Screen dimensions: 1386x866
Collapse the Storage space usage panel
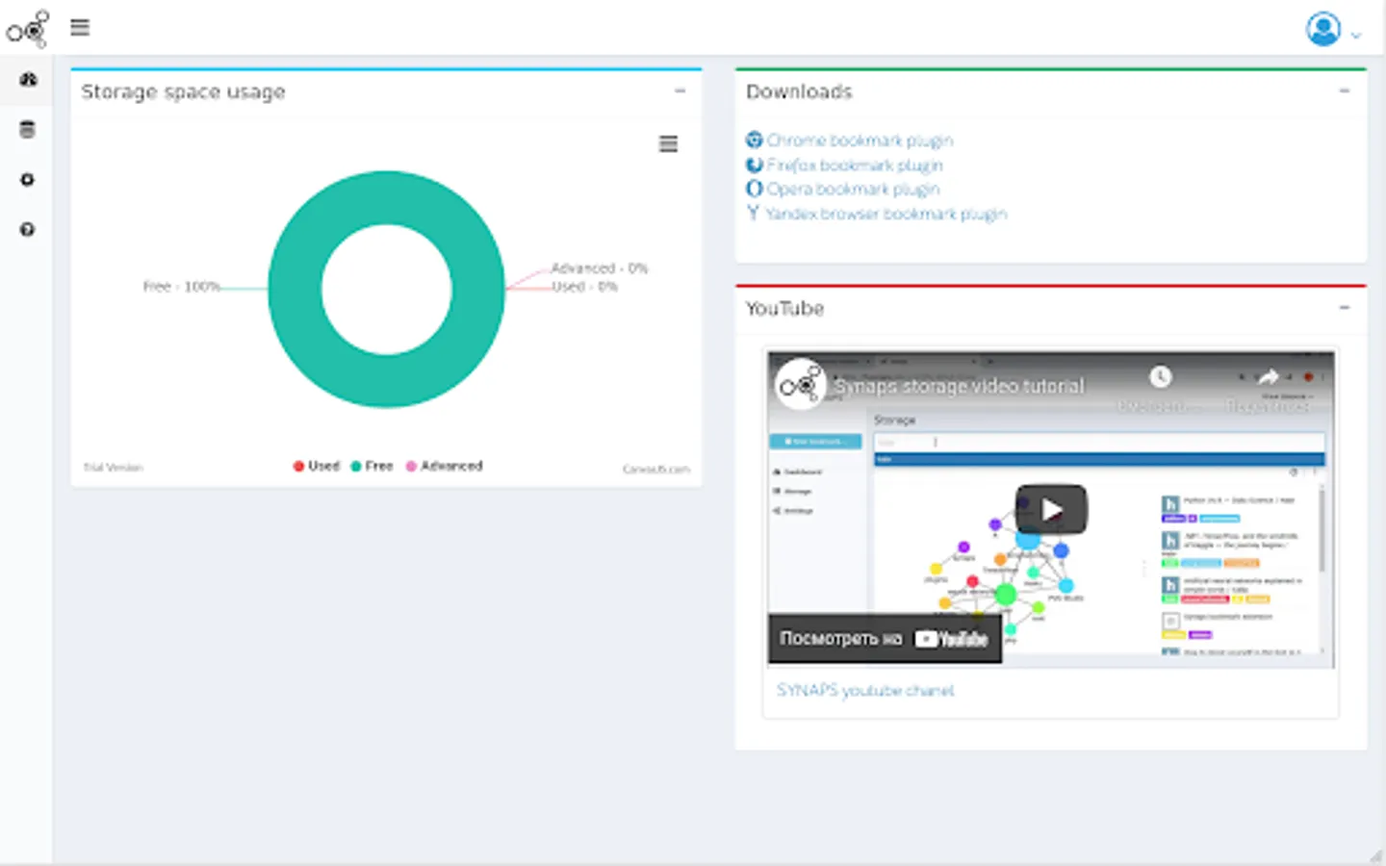[x=680, y=91]
